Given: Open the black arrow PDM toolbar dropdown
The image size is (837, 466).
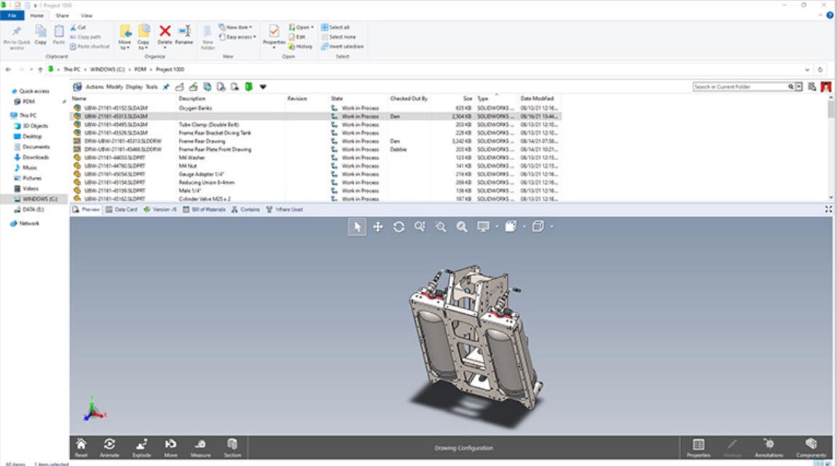Looking at the screenshot, I should pos(263,87).
